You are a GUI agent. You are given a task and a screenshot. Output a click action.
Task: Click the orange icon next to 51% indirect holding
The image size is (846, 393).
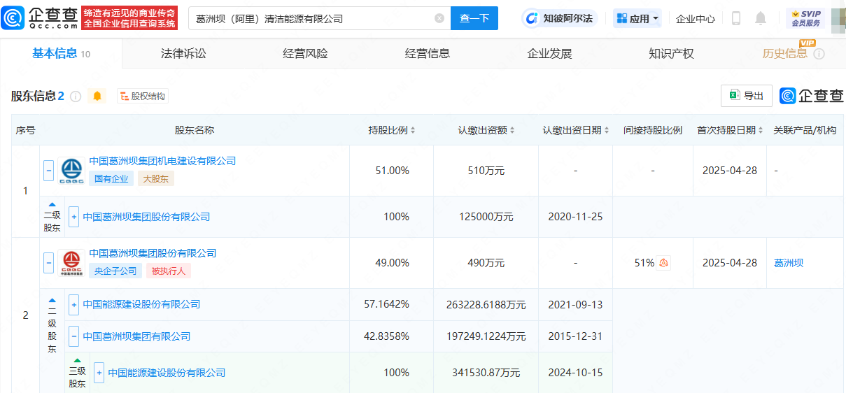click(664, 263)
